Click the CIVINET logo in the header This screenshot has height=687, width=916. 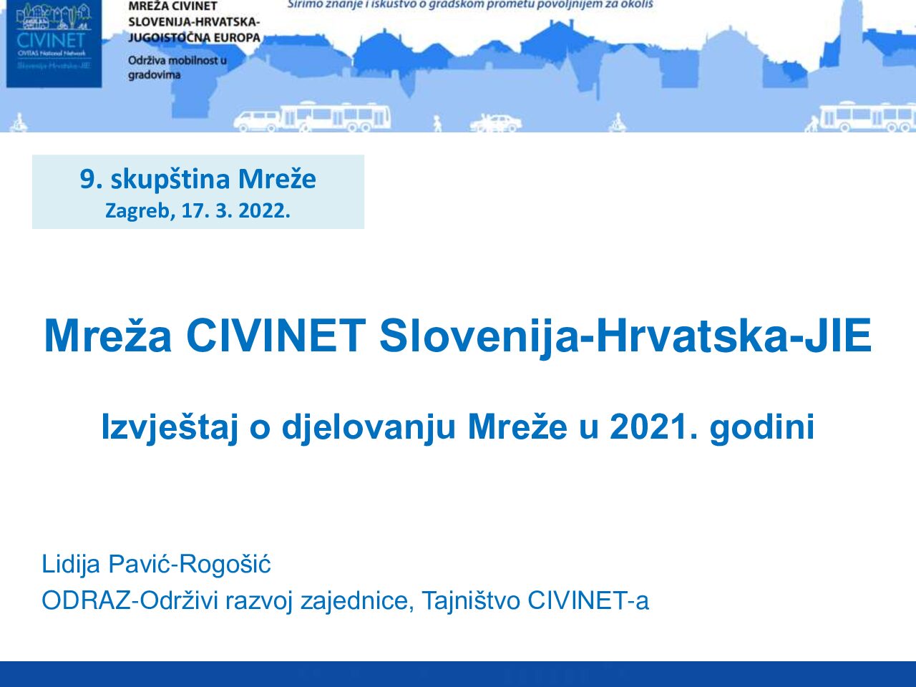[54, 43]
